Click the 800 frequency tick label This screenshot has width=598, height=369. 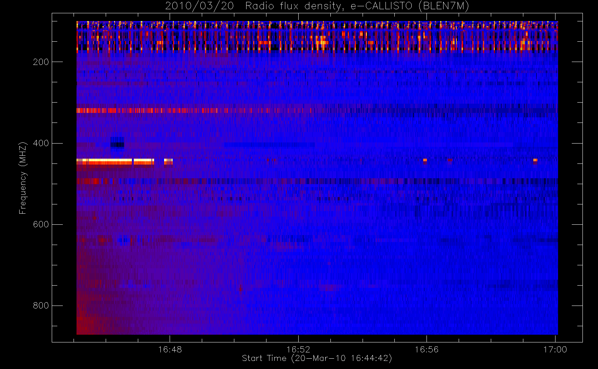point(41,306)
